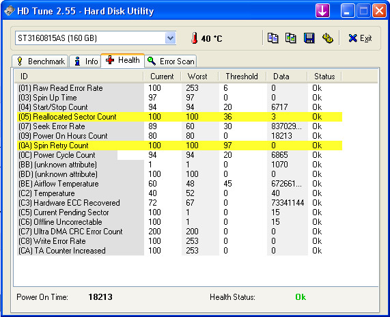
Task: Open the options wrench icon
Action: [x=328, y=38]
